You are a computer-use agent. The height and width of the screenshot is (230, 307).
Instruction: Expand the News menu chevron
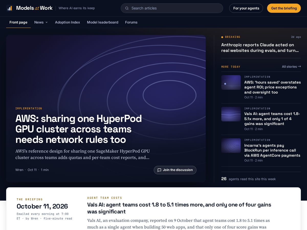point(47,22)
